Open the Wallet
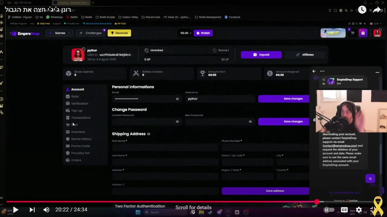Screen dimensions: 387x217 tap(203, 33)
